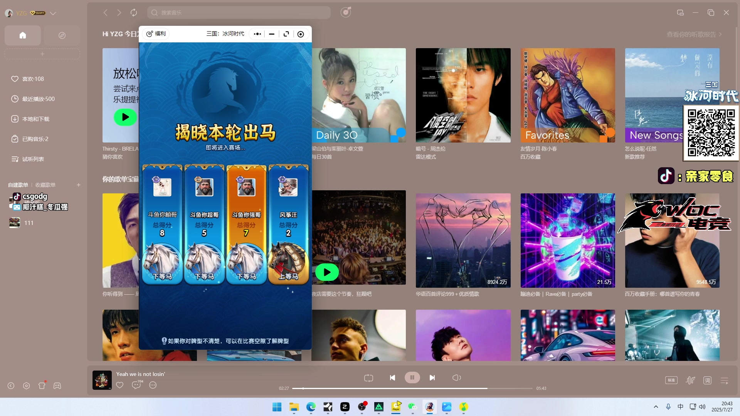This screenshot has height=416, width=740.
Task: Open the play queue list icon
Action: (x=725, y=381)
